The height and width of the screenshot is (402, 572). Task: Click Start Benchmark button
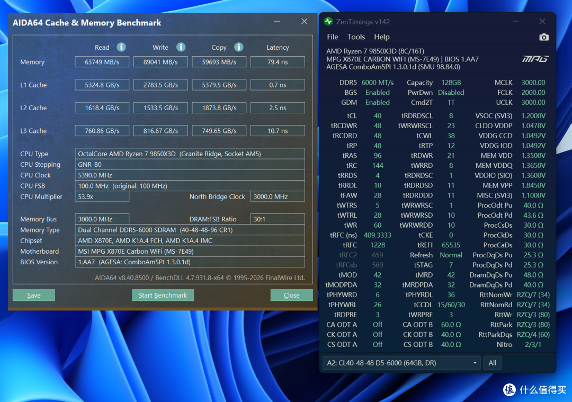click(163, 295)
